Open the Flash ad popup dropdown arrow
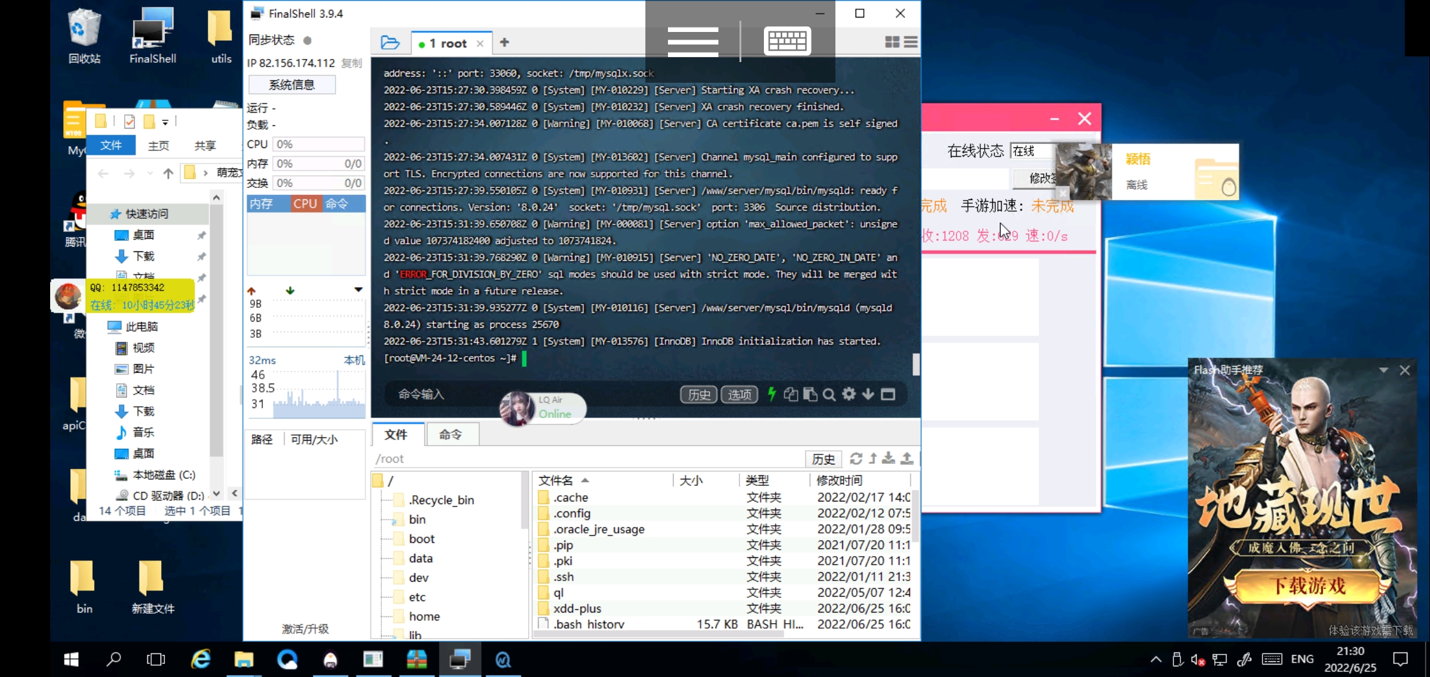This screenshot has height=677, width=1430. (1384, 370)
